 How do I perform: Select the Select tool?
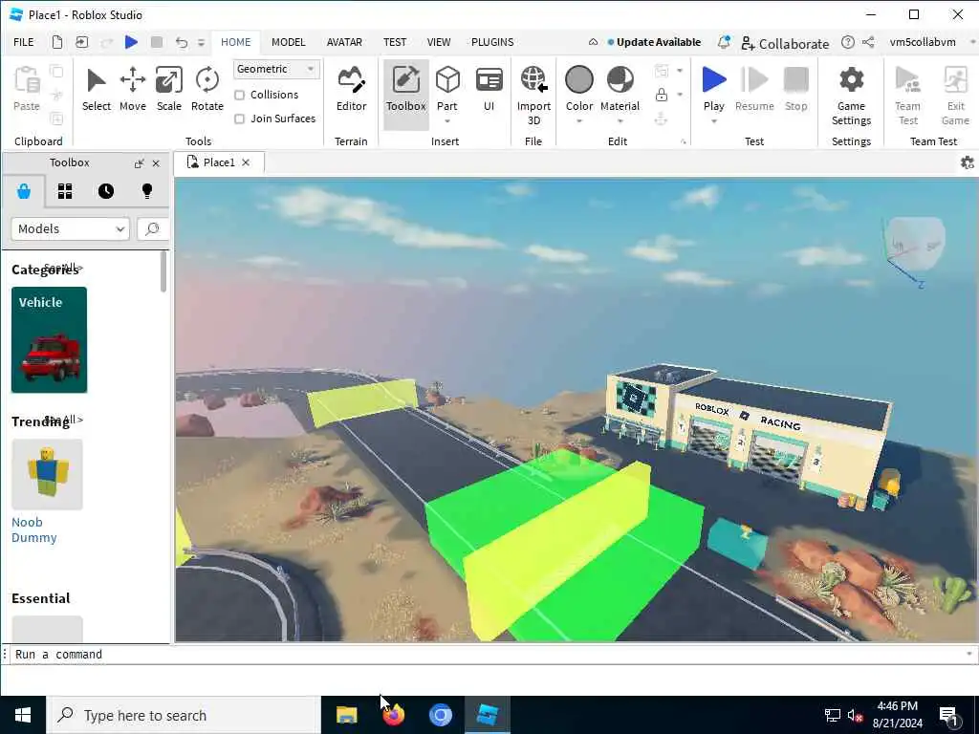(97, 90)
